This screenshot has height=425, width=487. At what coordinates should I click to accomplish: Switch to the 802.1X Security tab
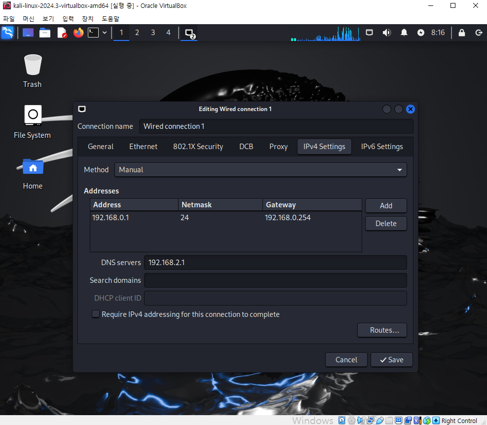[x=198, y=147]
